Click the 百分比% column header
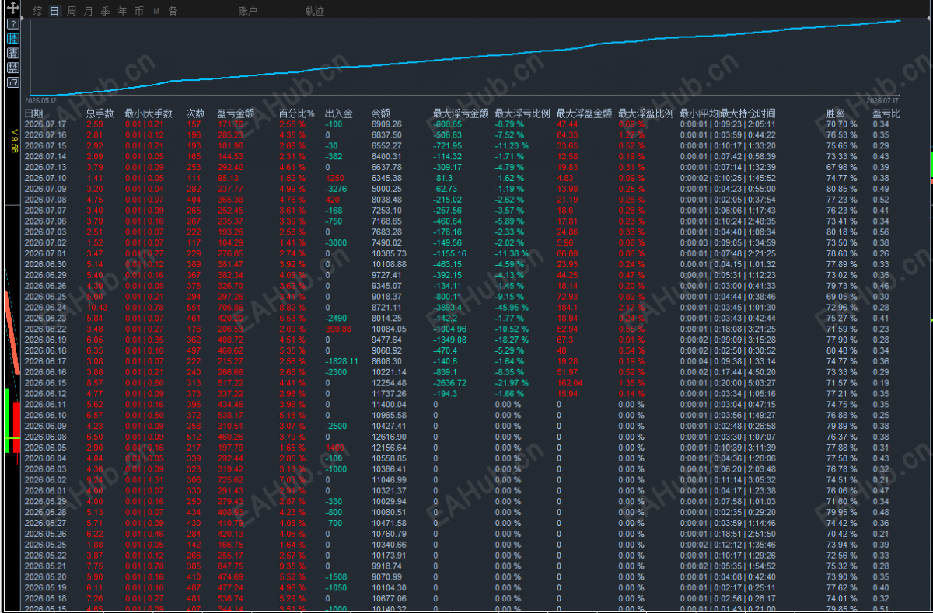This screenshot has height=613, width=933. pyautogui.click(x=296, y=113)
